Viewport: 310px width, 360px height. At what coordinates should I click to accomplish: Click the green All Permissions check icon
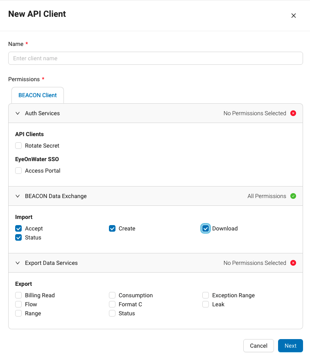tap(293, 196)
